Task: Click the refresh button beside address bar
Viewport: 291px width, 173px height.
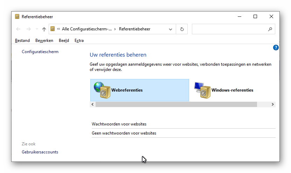Action: (182, 29)
